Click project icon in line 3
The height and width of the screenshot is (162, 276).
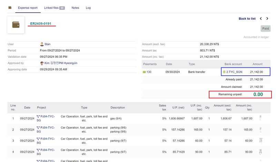(x=38, y=139)
